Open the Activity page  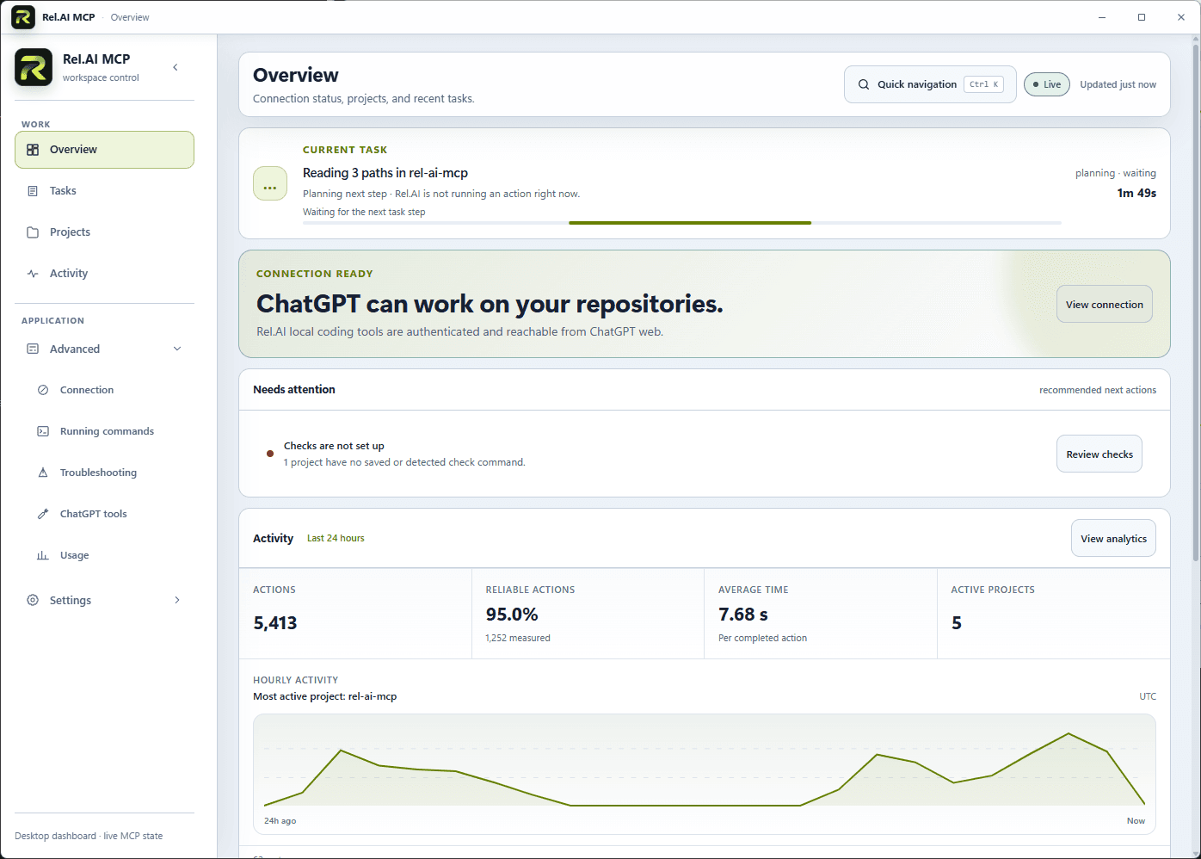coord(104,274)
